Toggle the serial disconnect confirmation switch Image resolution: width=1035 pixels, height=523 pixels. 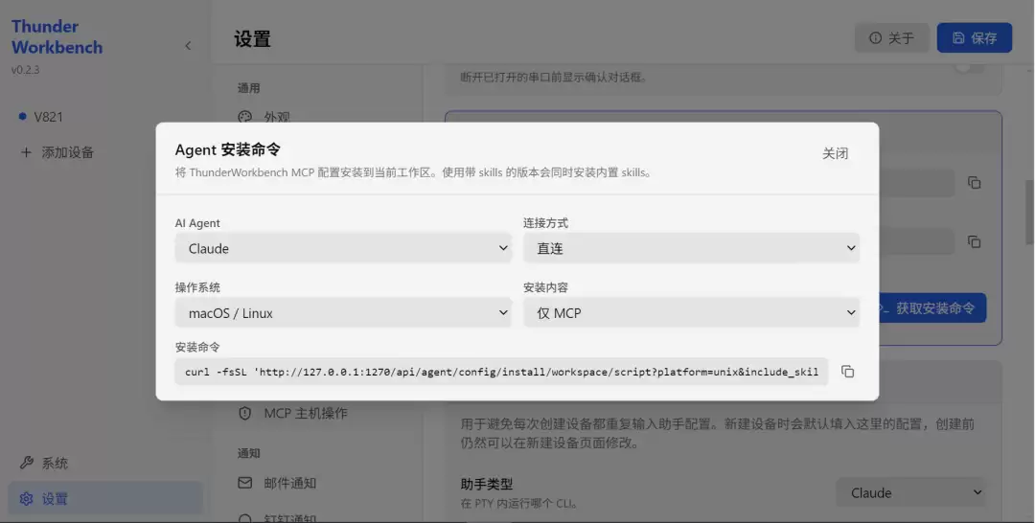[970, 67]
